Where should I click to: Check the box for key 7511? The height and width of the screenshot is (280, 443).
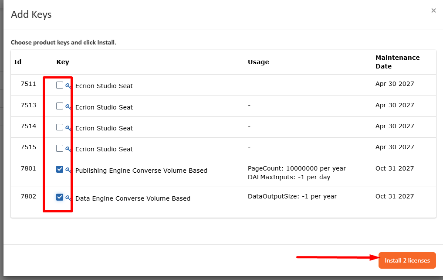point(60,85)
